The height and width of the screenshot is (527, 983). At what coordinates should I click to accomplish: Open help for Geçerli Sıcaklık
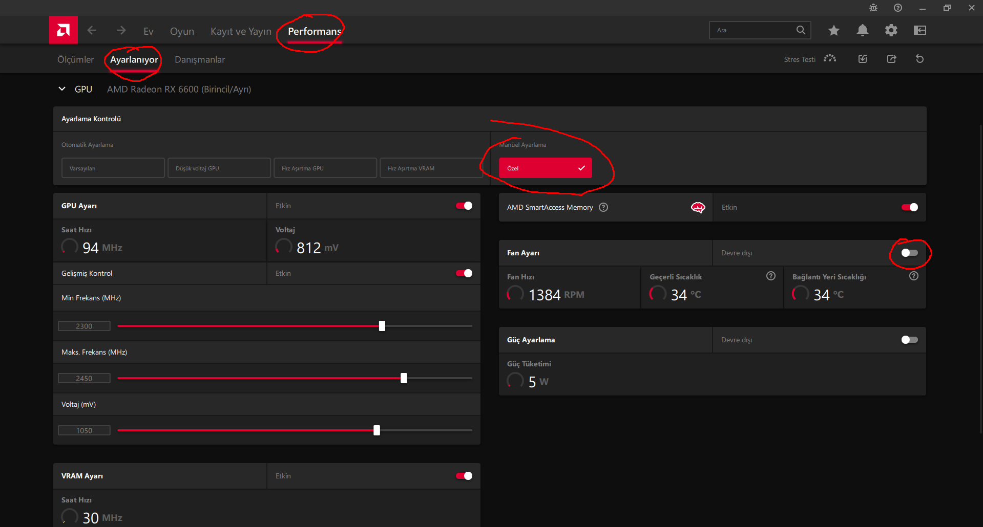coord(771,276)
